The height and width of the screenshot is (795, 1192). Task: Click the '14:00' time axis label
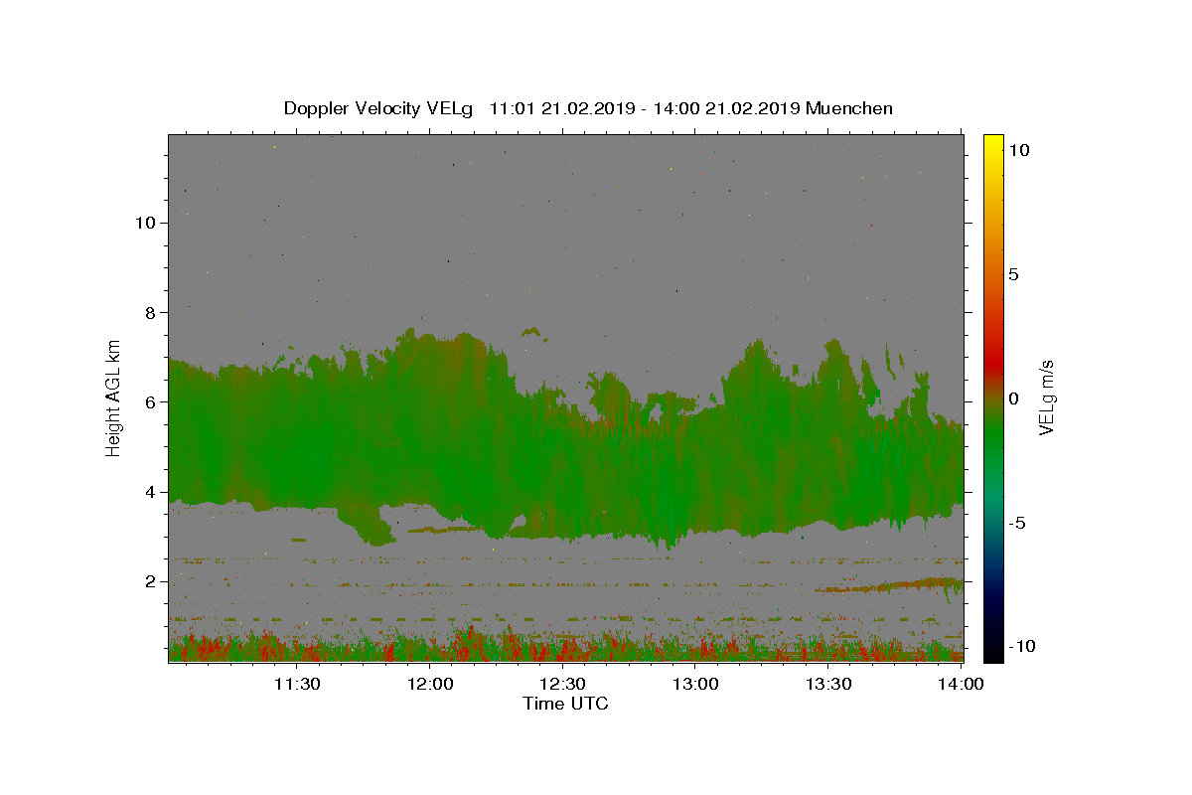(x=961, y=684)
